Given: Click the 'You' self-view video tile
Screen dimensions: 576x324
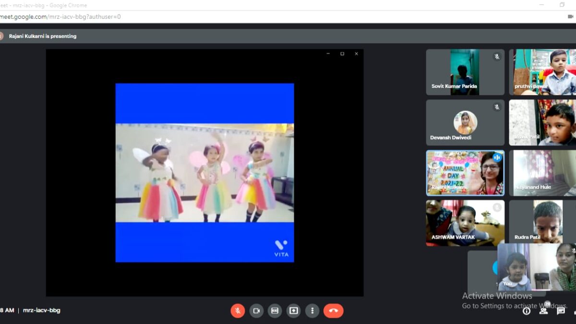Looking at the screenshot, I should 536,266.
